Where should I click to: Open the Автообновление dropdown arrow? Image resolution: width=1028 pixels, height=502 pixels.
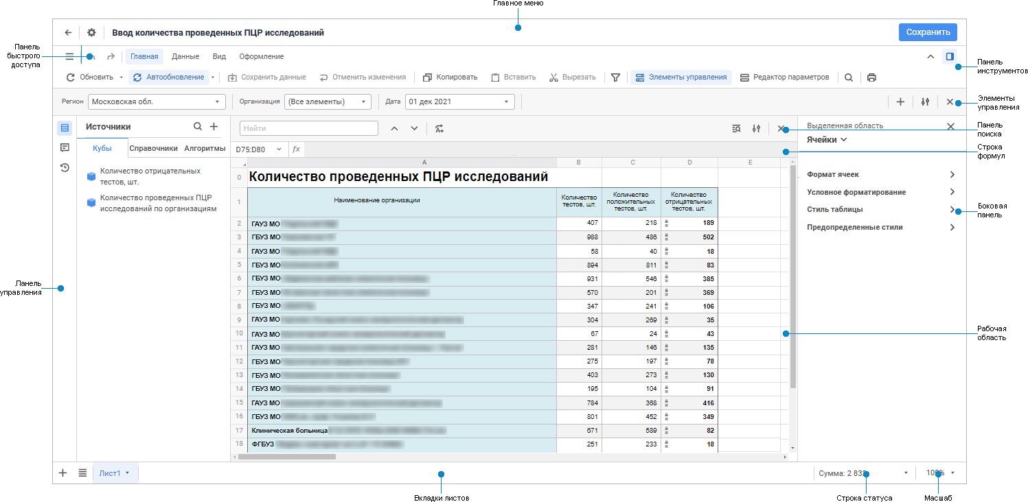pos(213,77)
